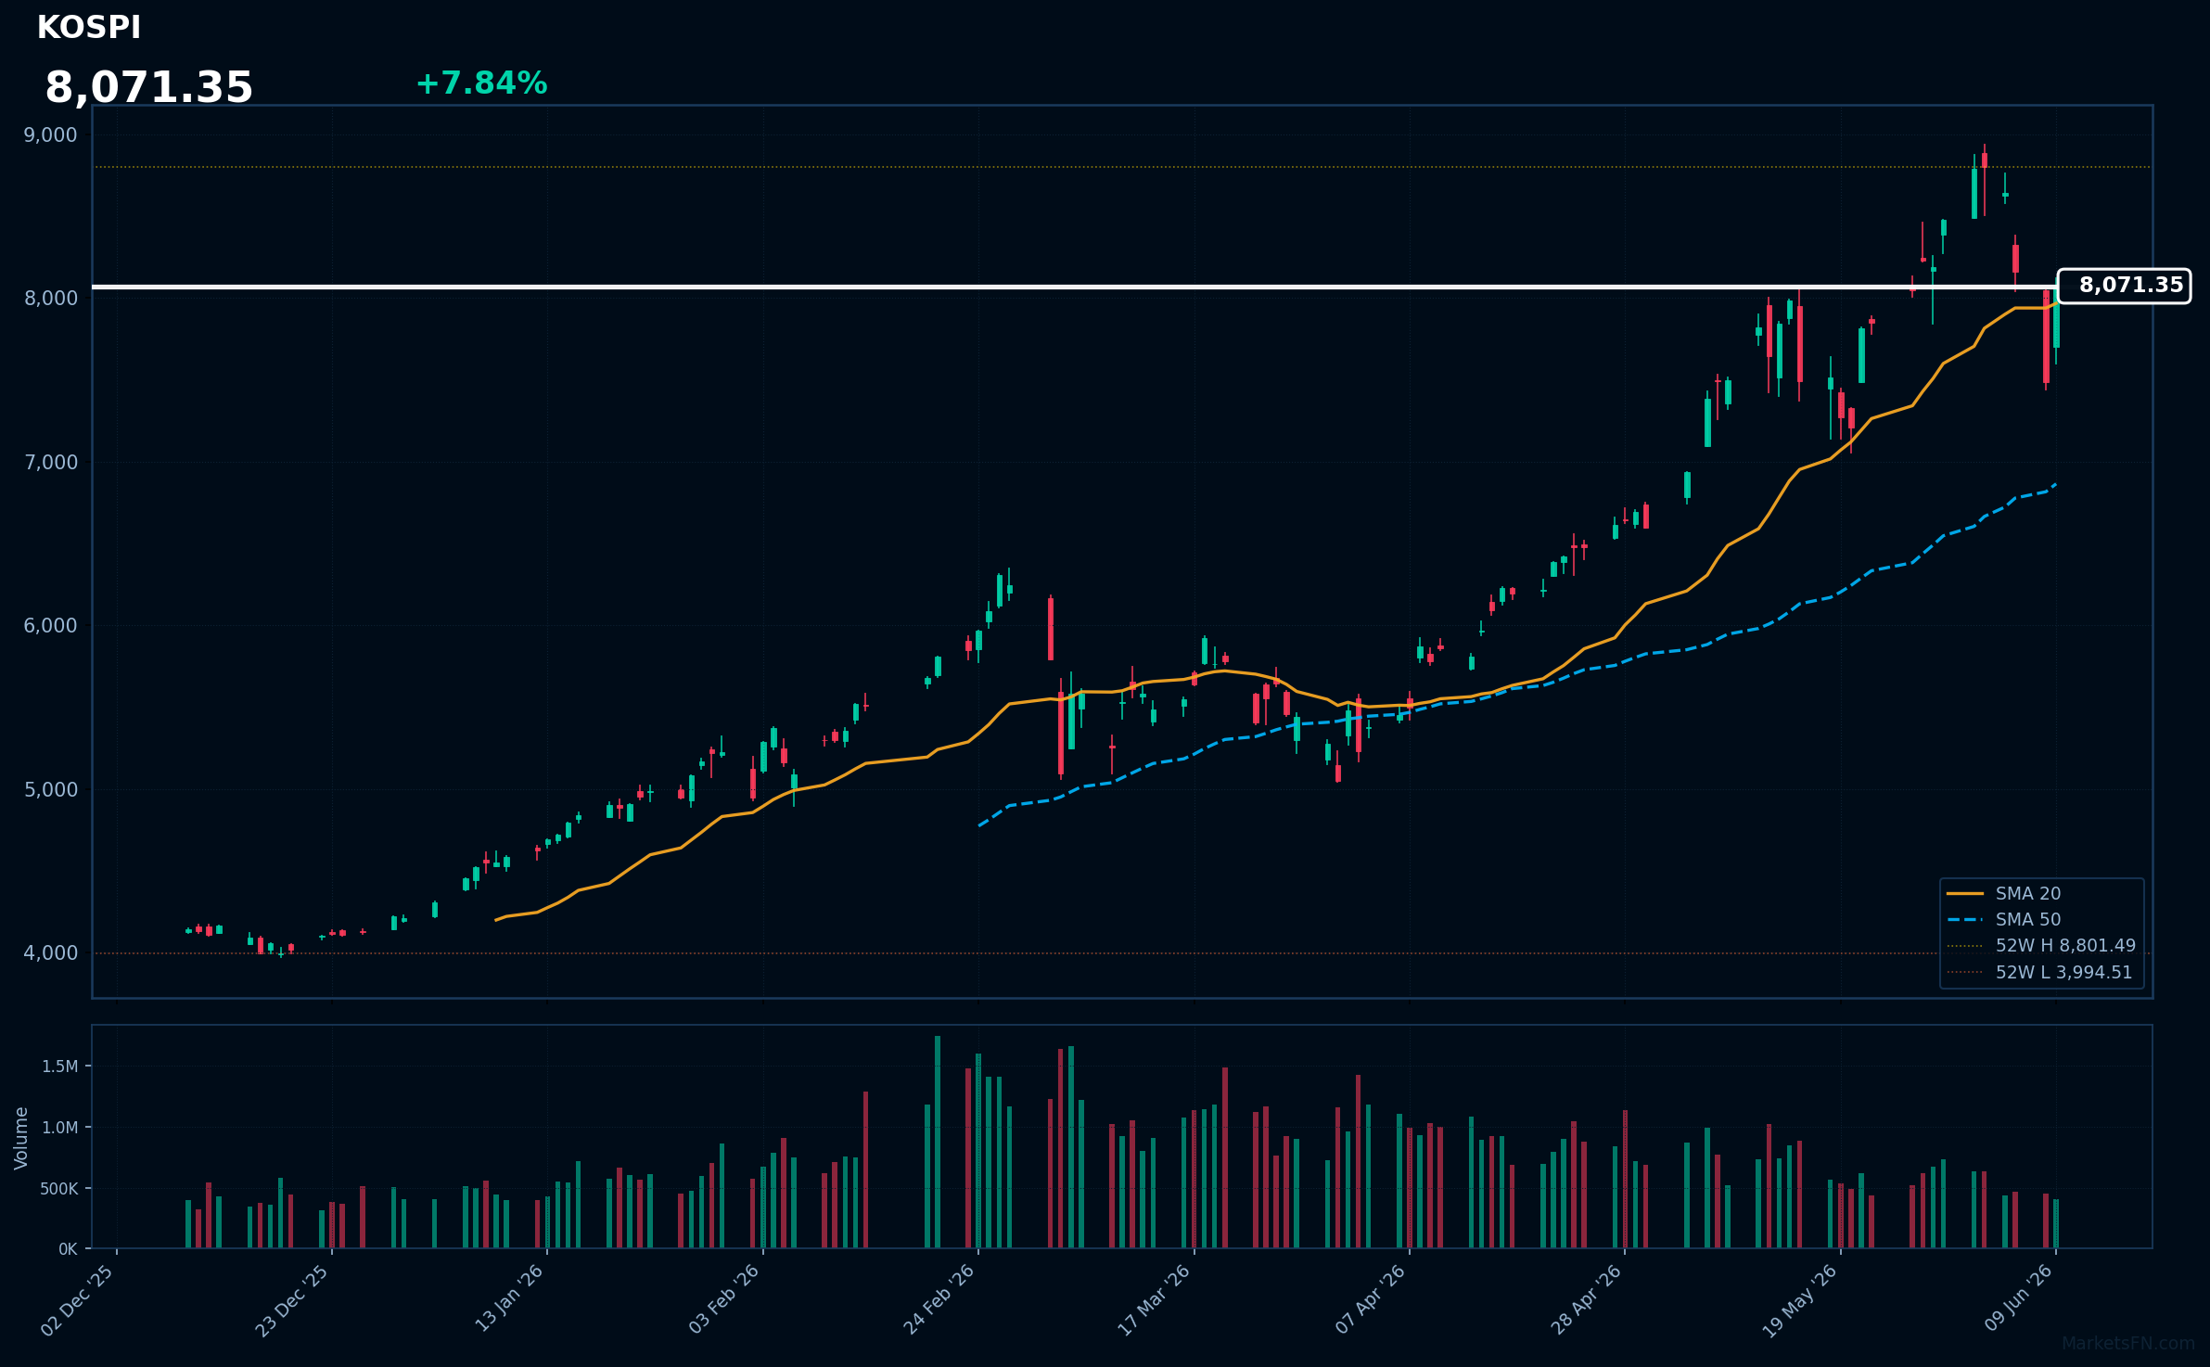Click the Volume axis title
This screenshot has width=2210, height=1367.
pos(21,1138)
